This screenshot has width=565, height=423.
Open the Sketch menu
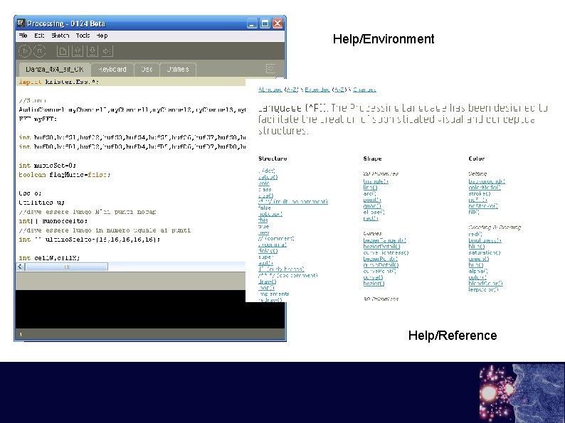click(x=60, y=36)
